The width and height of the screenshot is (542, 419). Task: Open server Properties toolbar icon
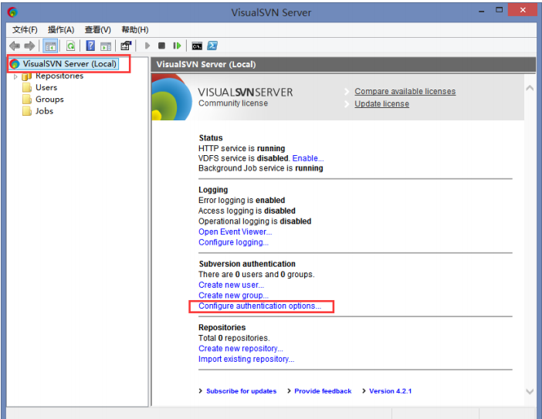(x=126, y=46)
